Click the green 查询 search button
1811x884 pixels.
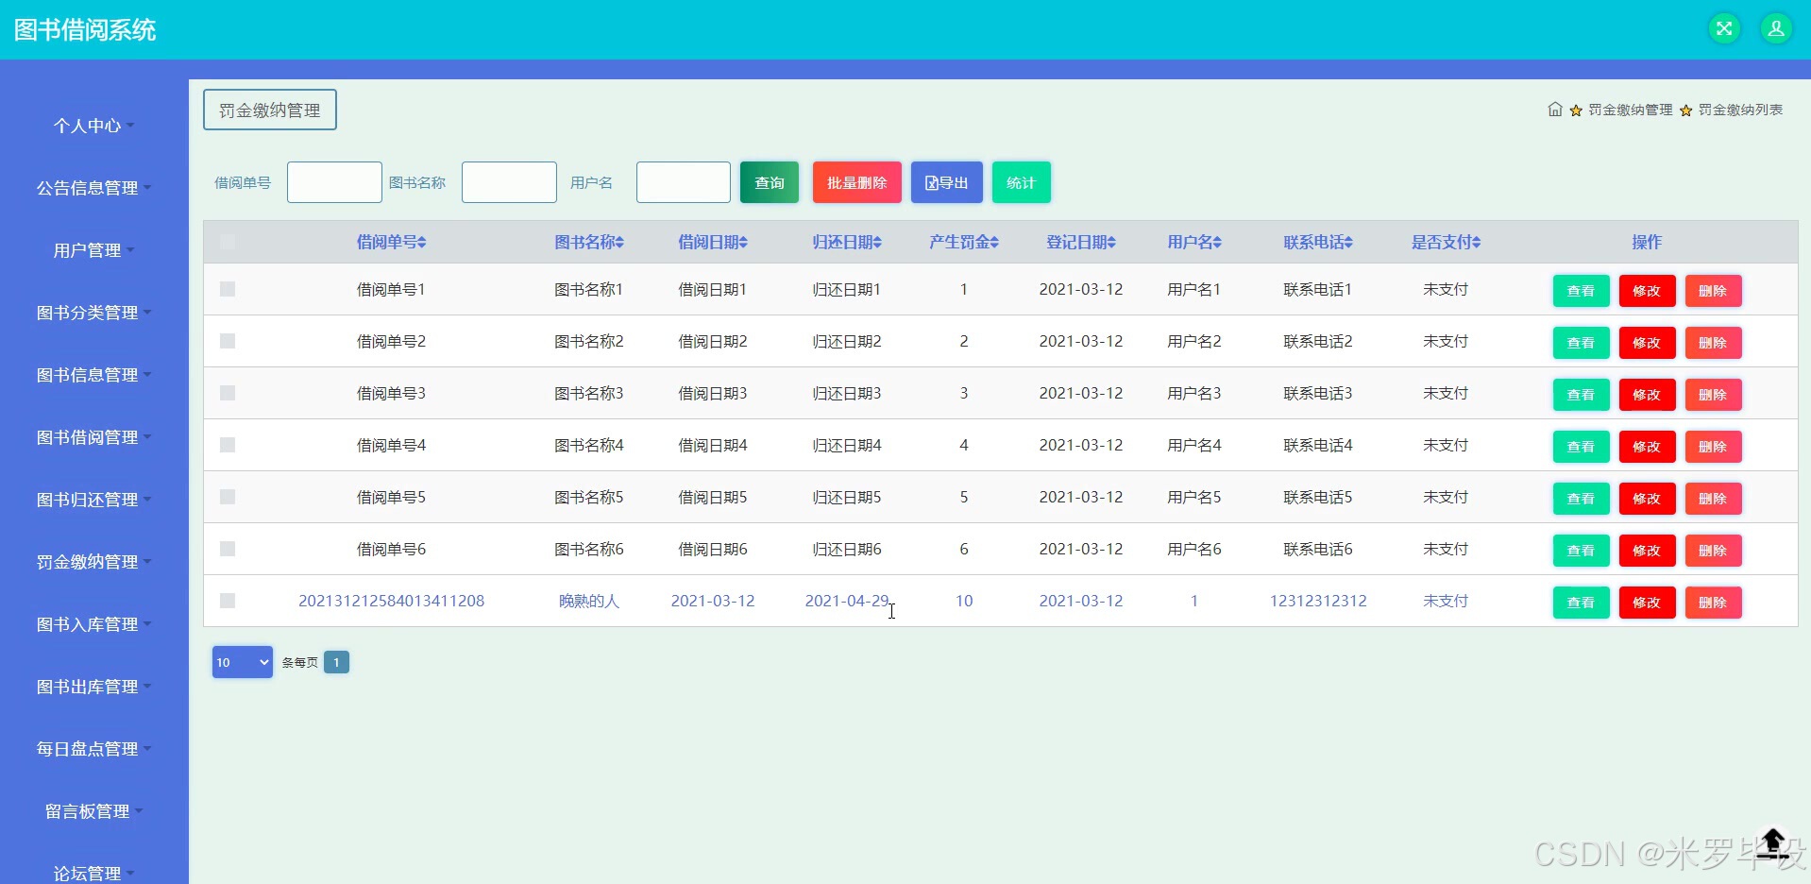tap(770, 182)
